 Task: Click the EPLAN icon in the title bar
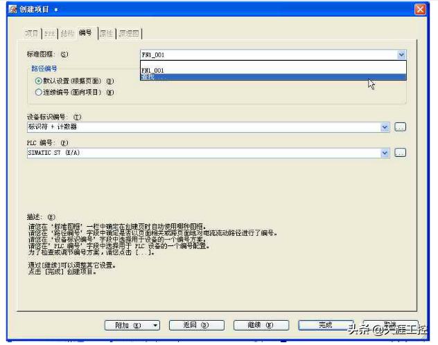pyautogui.click(x=13, y=9)
